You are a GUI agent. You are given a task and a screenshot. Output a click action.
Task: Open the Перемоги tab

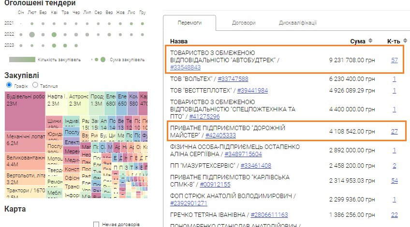[x=190, y=23]
